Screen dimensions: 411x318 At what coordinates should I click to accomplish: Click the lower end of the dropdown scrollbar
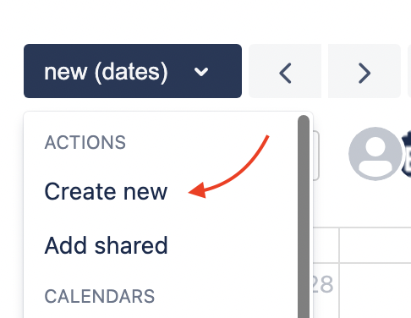point(304,309)
